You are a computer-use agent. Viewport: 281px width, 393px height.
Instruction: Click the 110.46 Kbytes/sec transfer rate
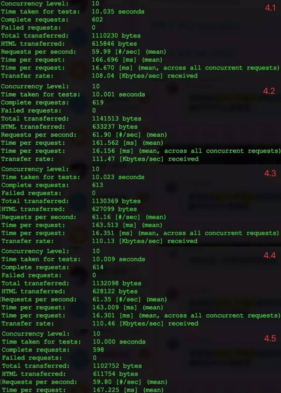[x=145, y=323]
